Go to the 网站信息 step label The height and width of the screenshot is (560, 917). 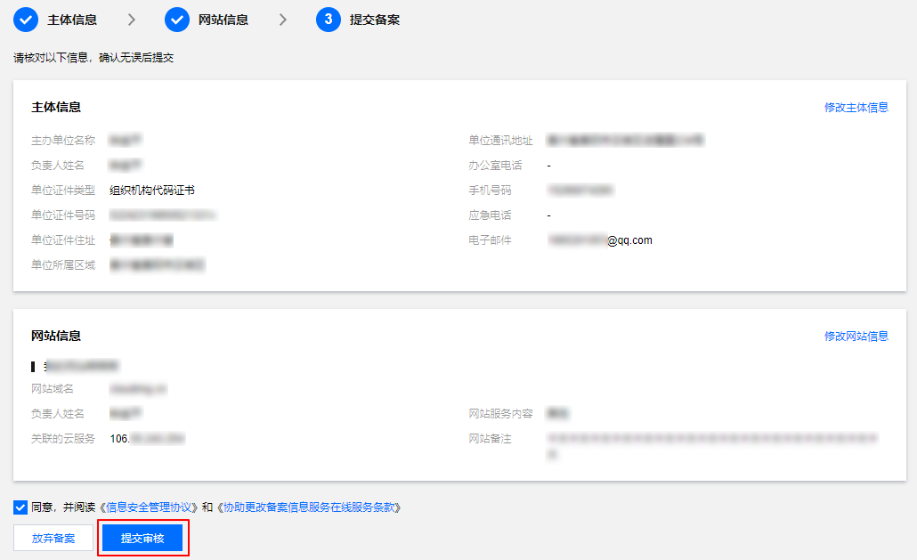[x=223, y=20]
